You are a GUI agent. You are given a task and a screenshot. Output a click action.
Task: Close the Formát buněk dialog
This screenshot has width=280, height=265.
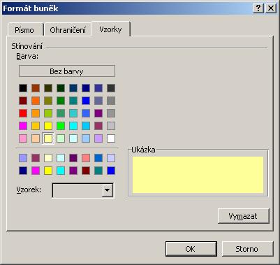pos(271,8)
